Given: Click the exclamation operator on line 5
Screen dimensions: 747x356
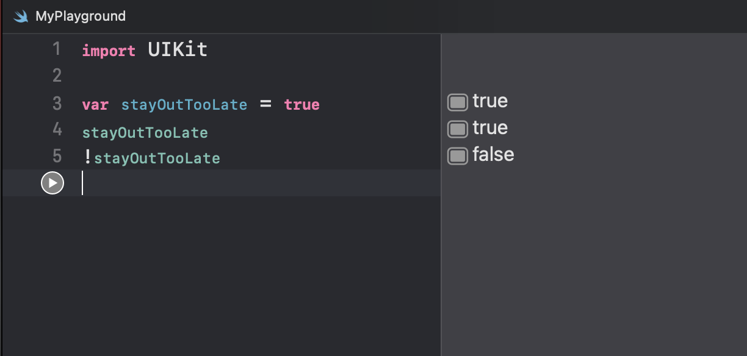Looking at the screenshot, I should [87, 158].
